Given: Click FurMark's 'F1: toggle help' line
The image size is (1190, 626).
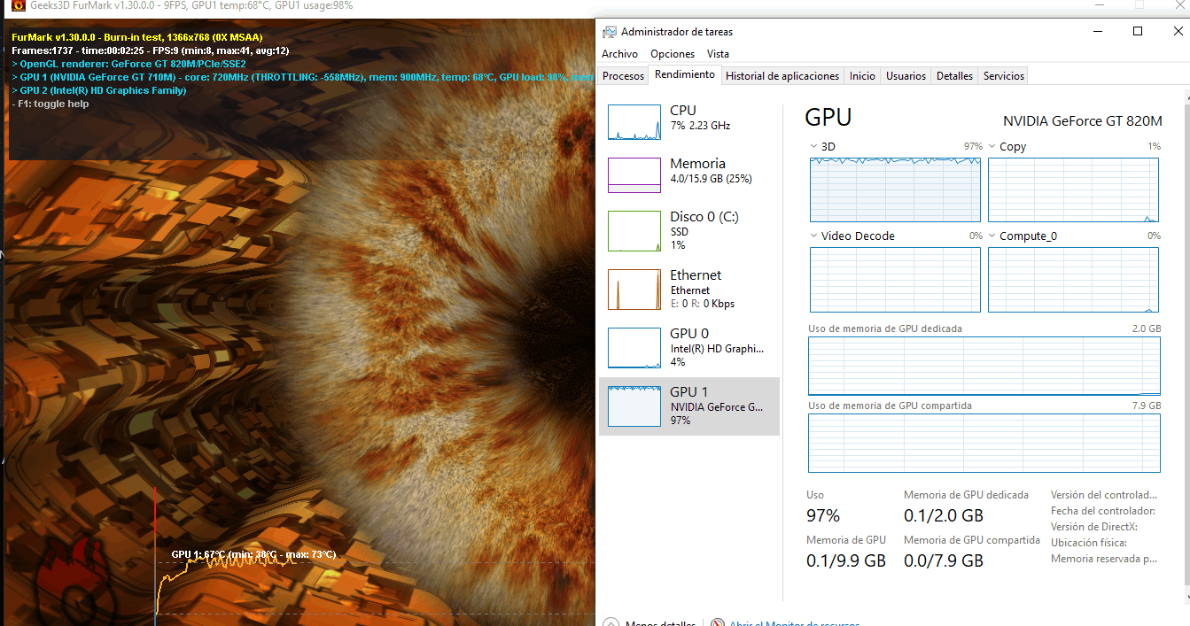Looking at the screenshot, I should [x=51, y=104].
